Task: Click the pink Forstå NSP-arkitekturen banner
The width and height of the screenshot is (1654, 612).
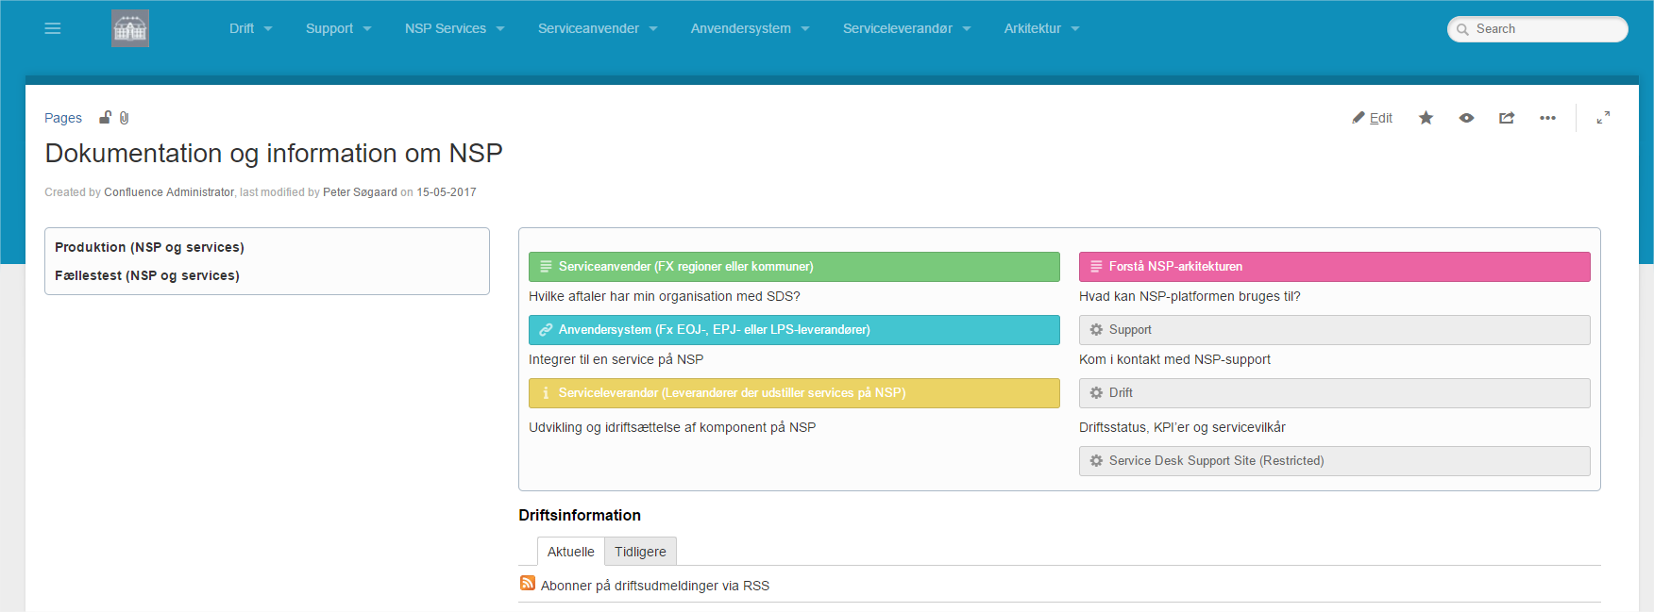Action: (x=1334, y=267)
